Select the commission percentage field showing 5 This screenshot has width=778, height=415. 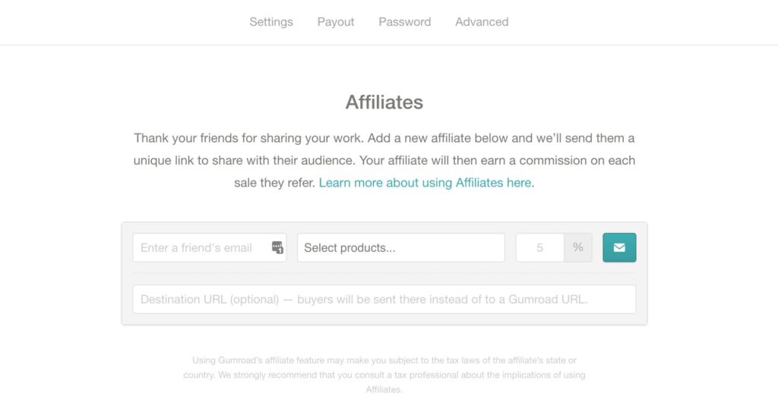point(540,247)
